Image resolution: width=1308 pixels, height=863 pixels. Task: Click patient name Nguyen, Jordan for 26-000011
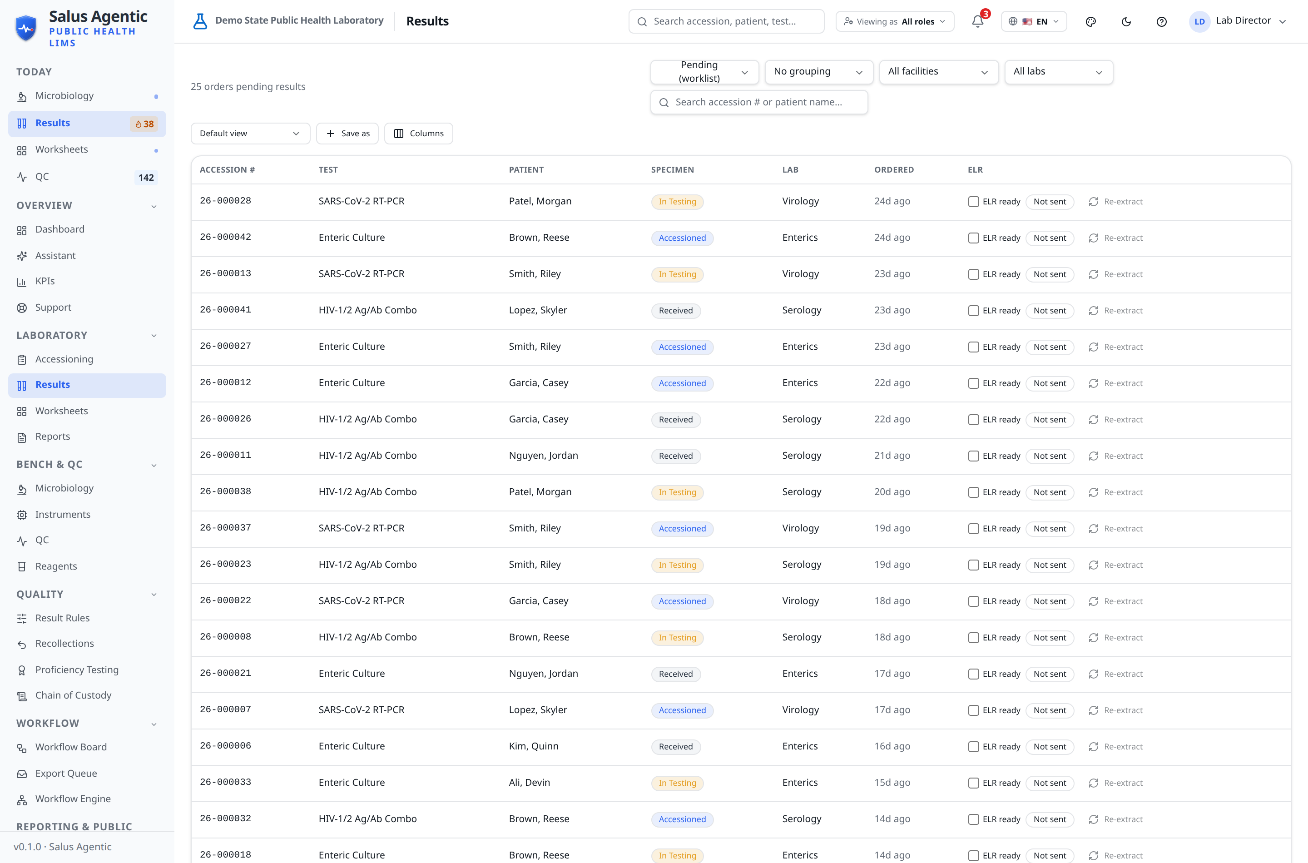click(543, 456)
